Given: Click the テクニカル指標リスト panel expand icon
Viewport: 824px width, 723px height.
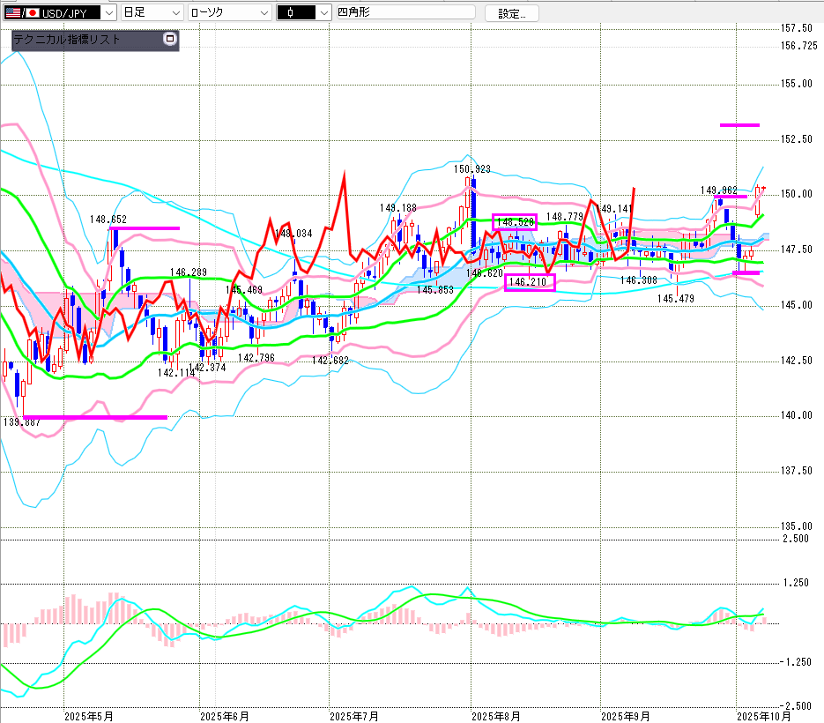Looking at the screenshot, I should pyautogui.click(x=170, y=40).
